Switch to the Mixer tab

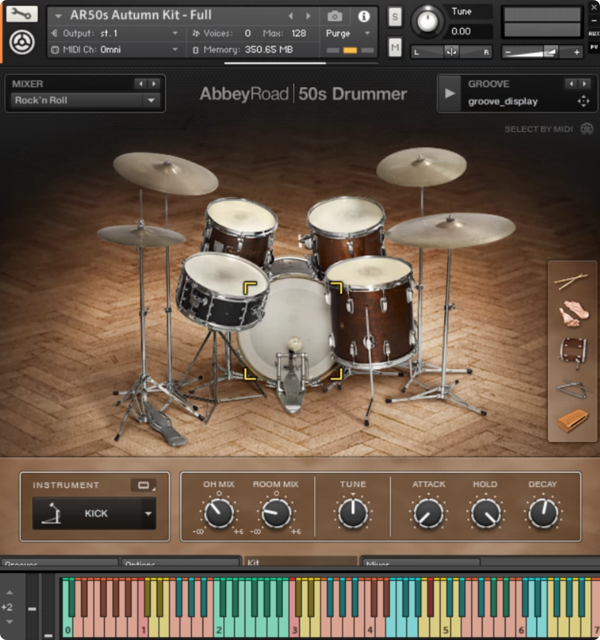pos(420,562)
